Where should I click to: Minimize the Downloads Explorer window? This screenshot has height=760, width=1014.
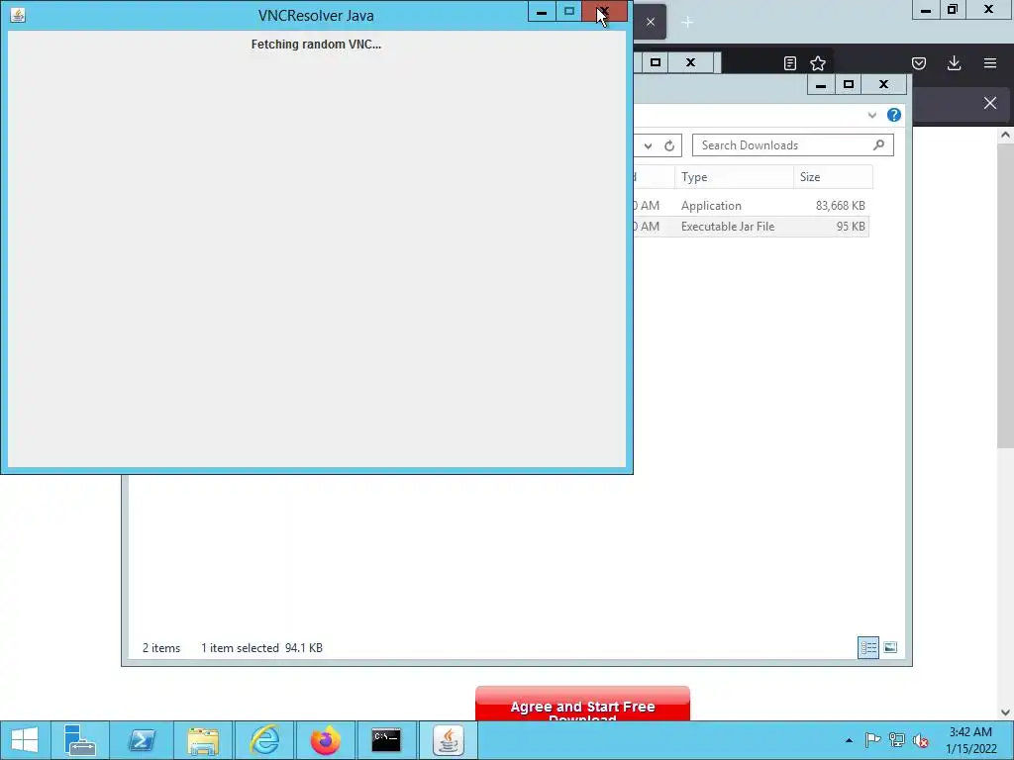click(821, 85)
